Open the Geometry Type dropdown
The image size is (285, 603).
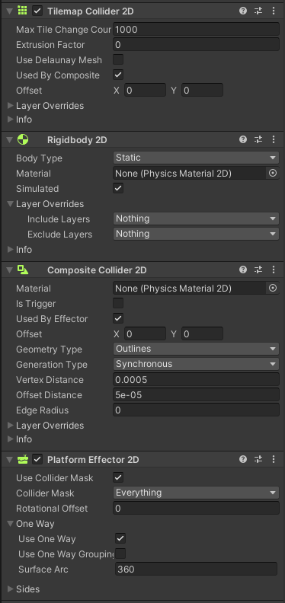coord(196,349)
